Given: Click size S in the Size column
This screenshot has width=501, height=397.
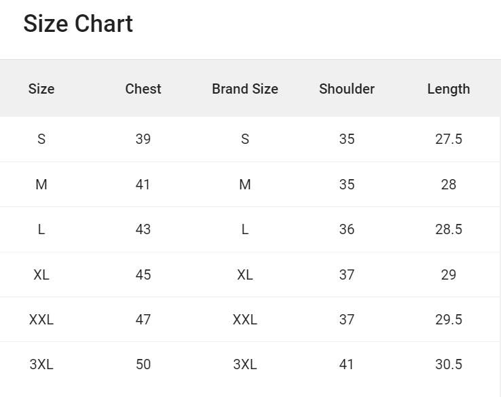Looking at the screenshot, I should point(41,139).
